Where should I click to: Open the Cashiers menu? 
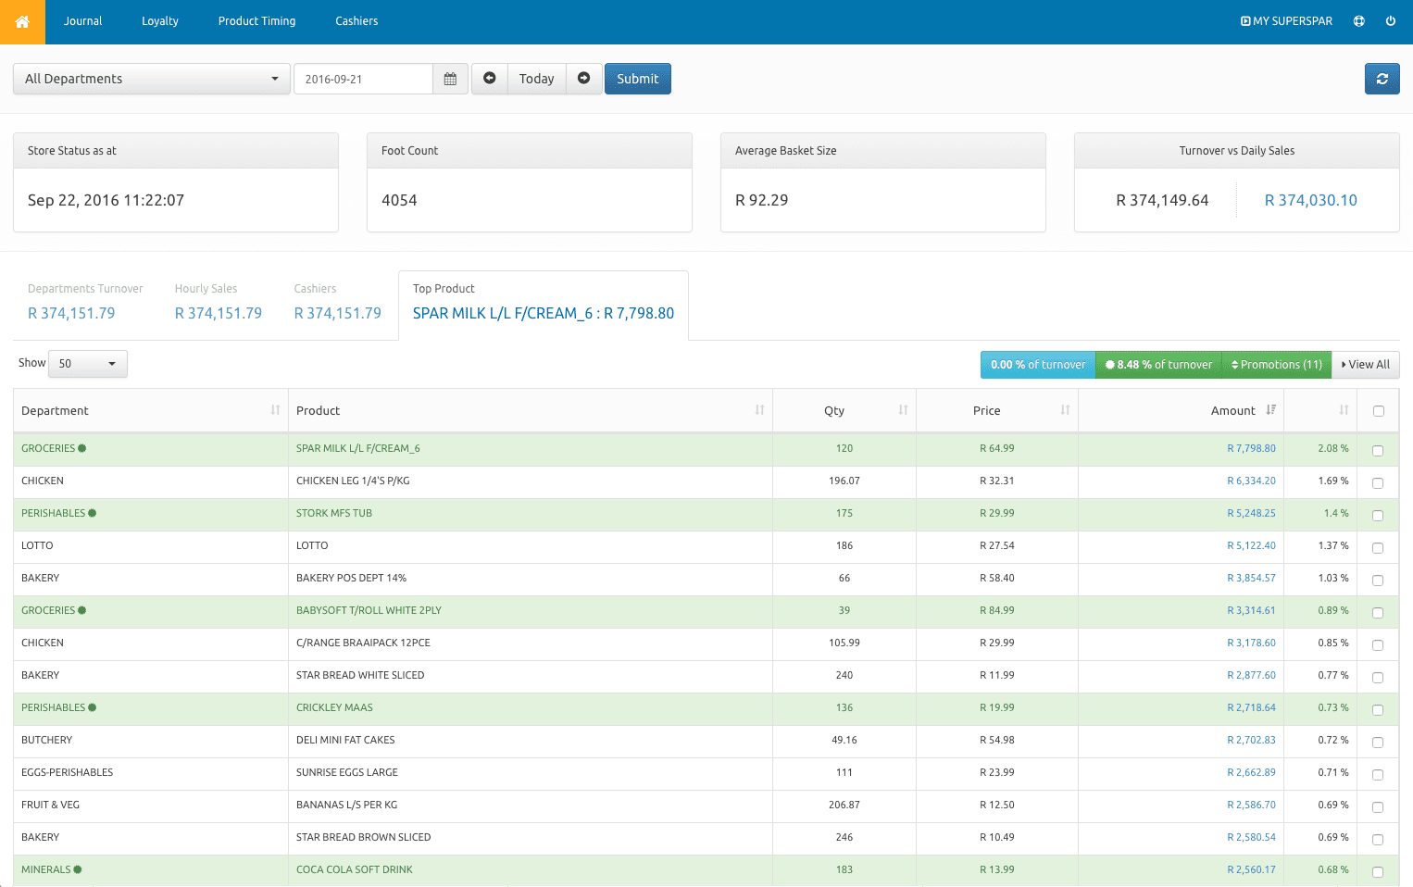[356, 21]
